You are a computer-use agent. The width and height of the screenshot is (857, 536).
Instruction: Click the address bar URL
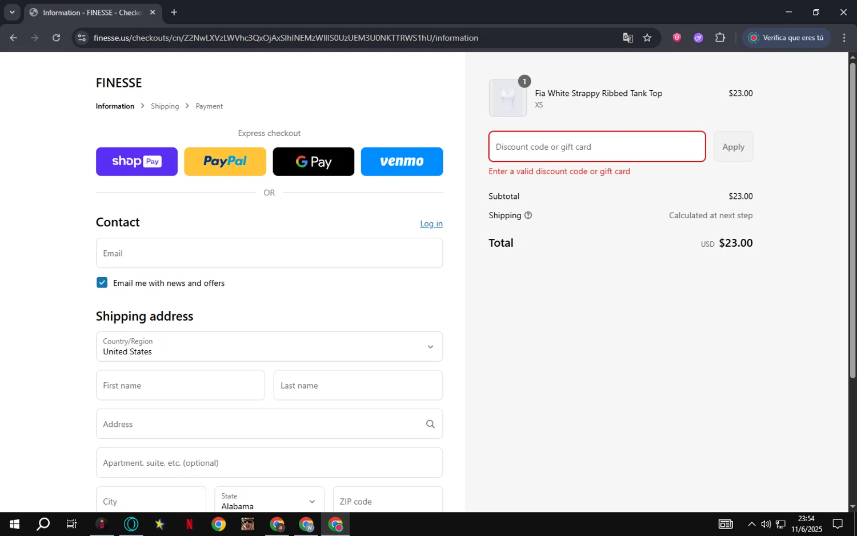point(286,38)
